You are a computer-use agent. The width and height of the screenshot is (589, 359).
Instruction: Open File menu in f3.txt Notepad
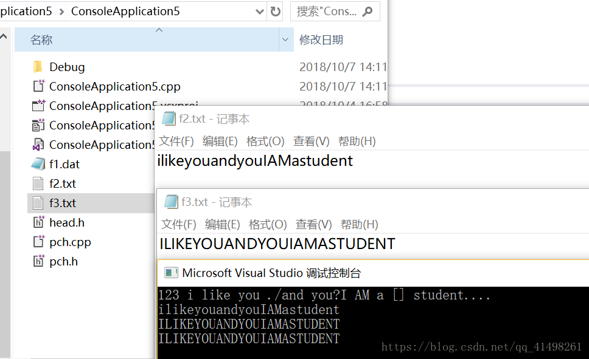tap(178, 225)
